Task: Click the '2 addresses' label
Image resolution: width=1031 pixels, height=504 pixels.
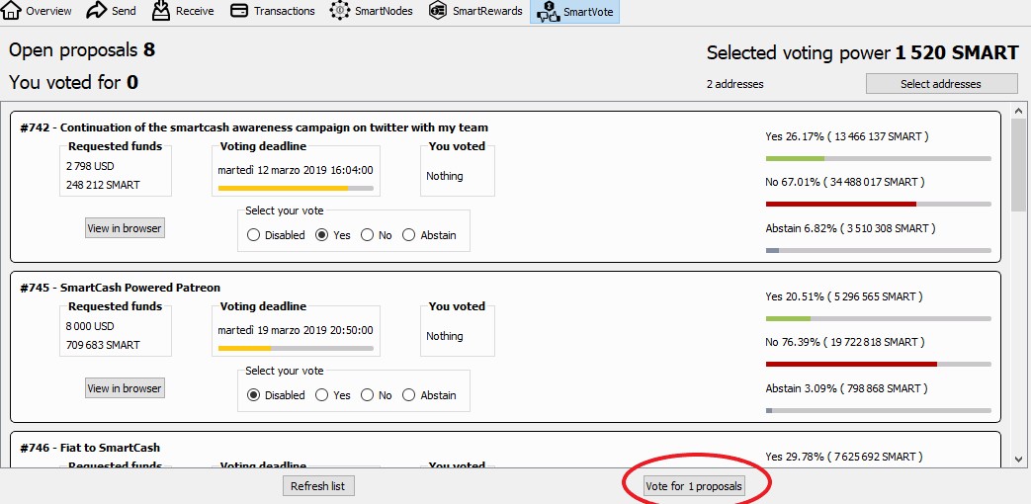Action: [x=735, y=84]
